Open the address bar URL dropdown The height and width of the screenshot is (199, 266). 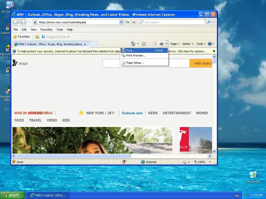[x=121, y=22]
